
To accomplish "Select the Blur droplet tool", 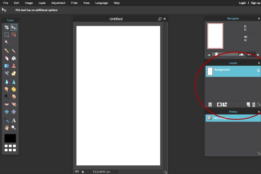I will click(7, 82).
